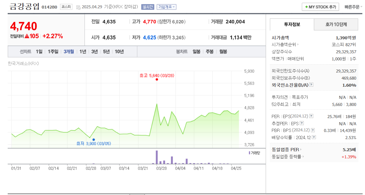Click help icon beside 외국인소진율(B/A)
Screen dimensions: 365x195
(x=311, y=85)
